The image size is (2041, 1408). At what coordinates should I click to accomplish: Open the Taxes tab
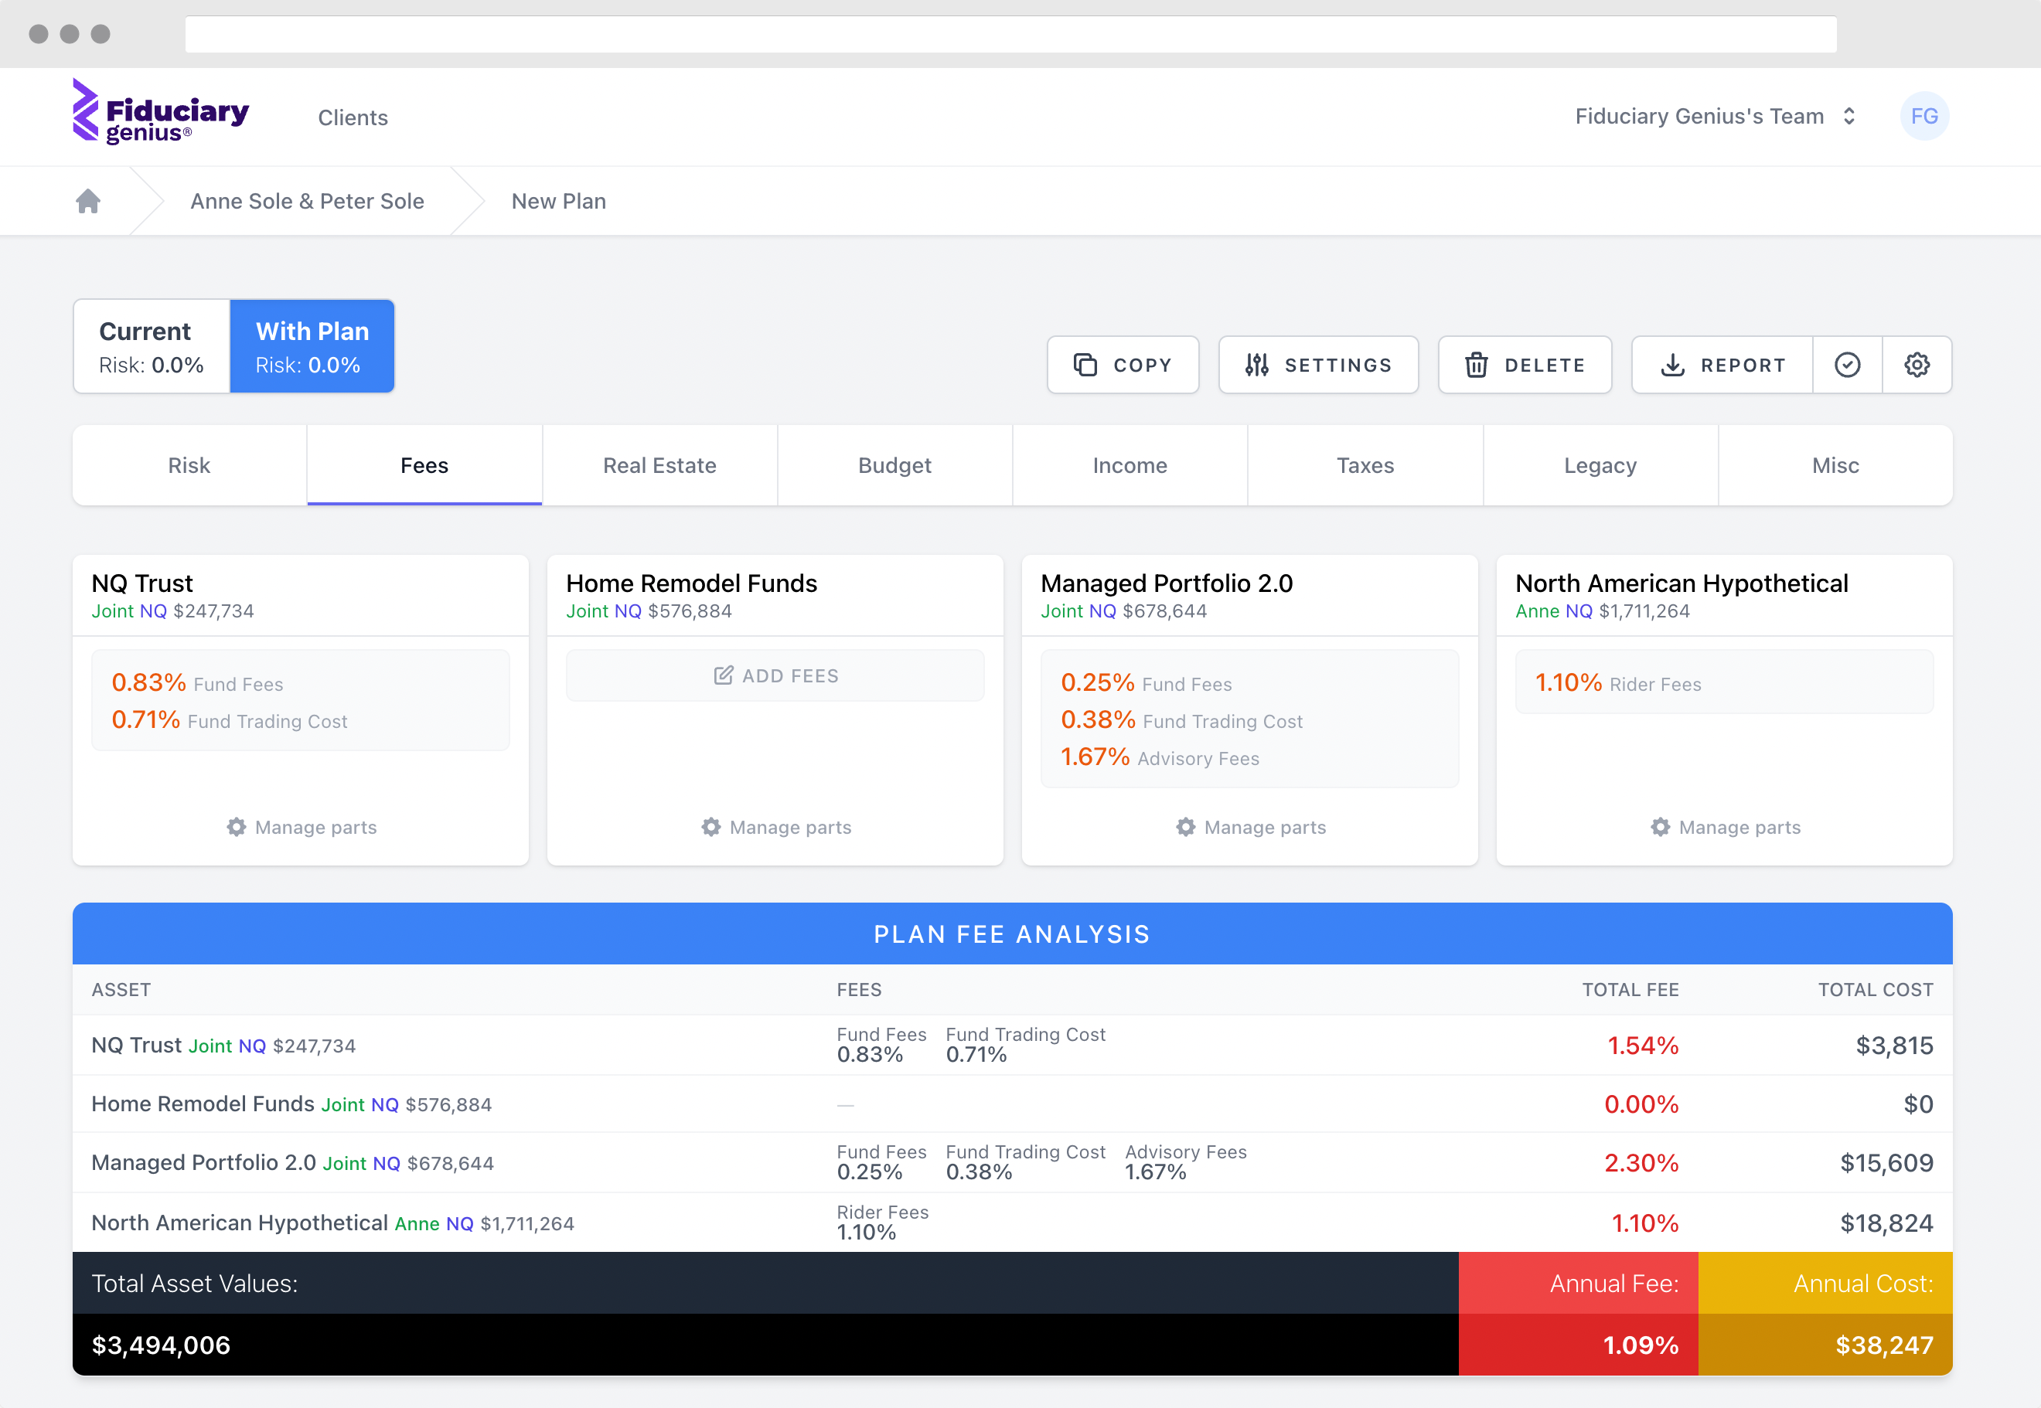coord(1365,465)
